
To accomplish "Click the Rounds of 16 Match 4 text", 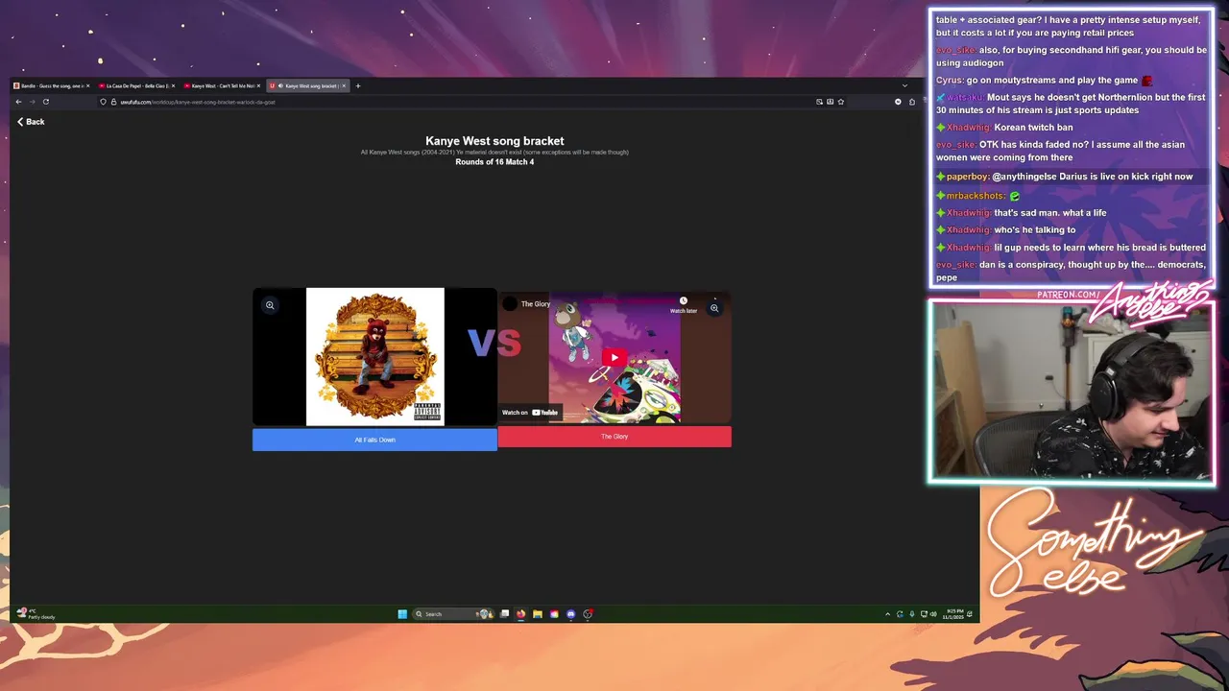I will 494,162.
